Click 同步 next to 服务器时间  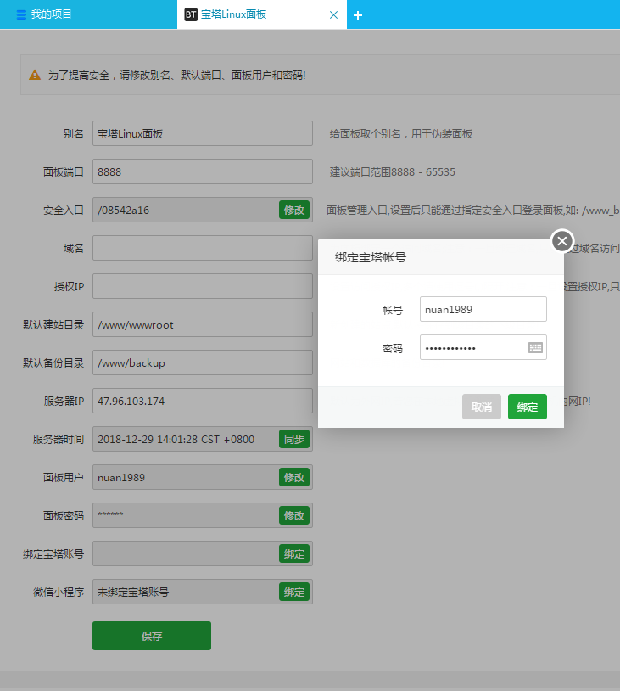click(294, 439)
